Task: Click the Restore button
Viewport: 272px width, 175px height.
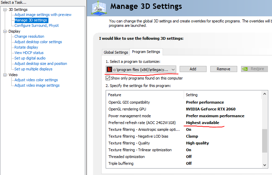Action: click(254, 69)
